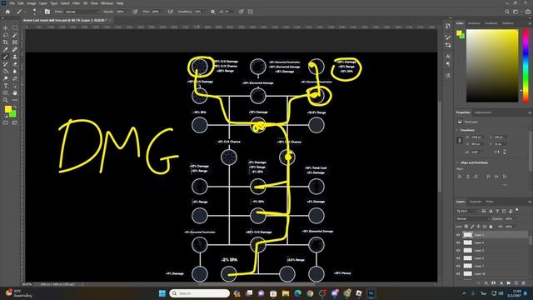Select the Eyedropper tool

6,50
